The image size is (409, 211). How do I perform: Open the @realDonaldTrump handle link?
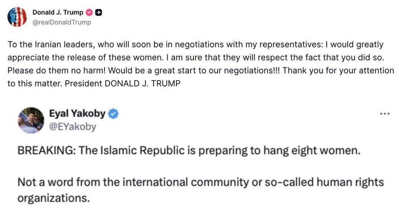click(x=62, y=22)
